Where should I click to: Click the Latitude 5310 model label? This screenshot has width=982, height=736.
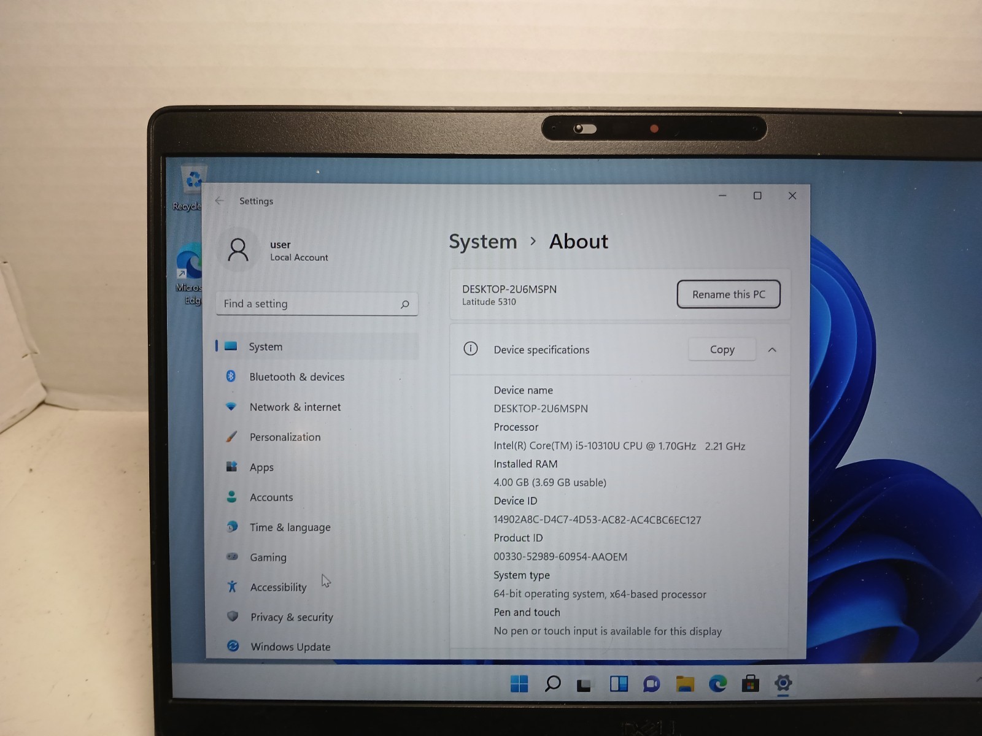click(489, 302)
